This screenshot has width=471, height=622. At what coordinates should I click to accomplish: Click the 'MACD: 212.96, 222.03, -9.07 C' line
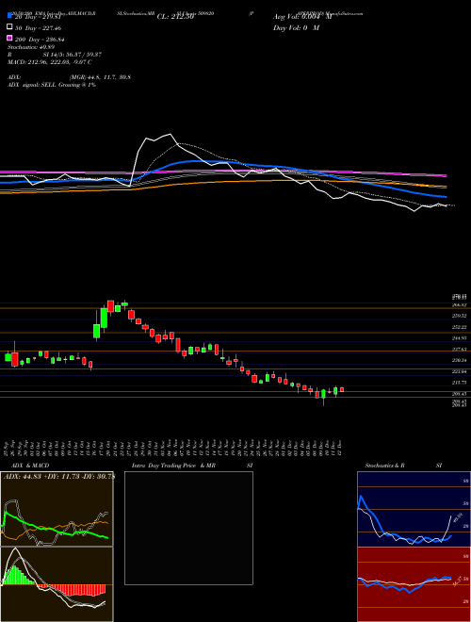click(x=50, y=62)
